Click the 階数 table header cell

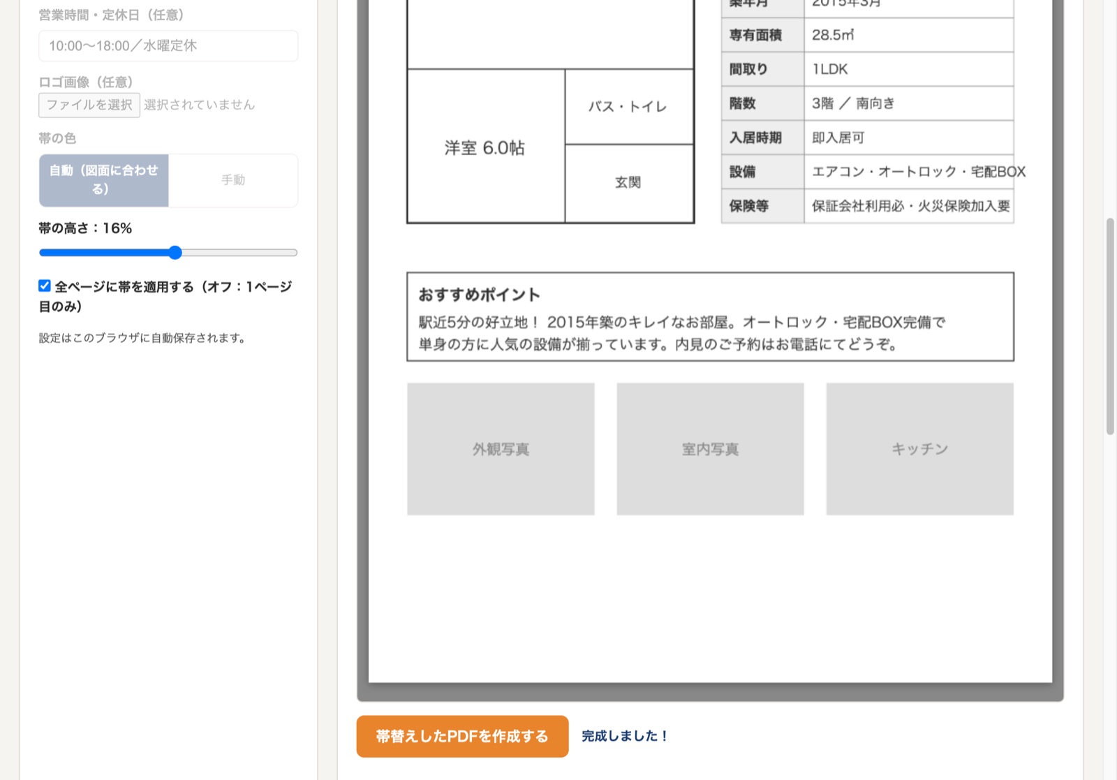763,103
